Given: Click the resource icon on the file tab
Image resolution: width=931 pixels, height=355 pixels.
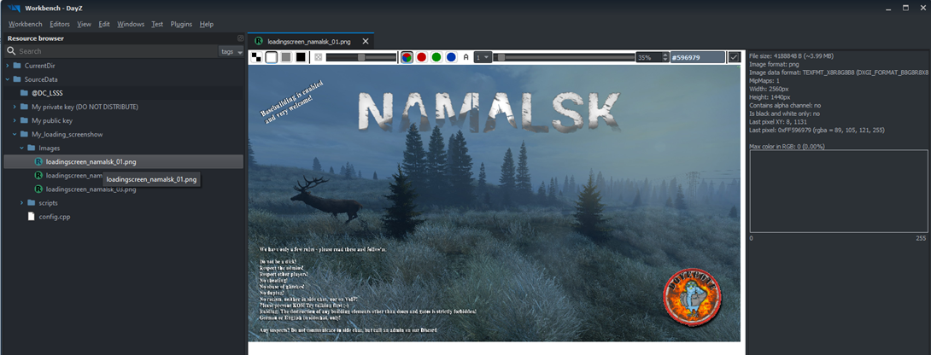Looking at the screenshot, I should 259,42.
